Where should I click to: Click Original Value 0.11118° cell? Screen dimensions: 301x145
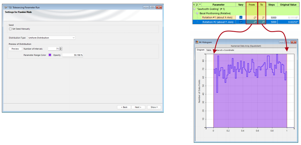[288, 18]
